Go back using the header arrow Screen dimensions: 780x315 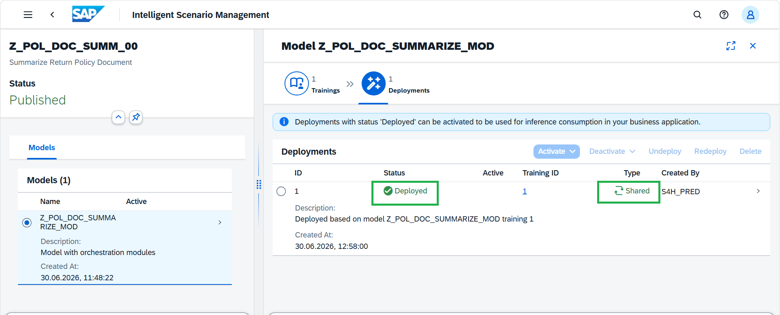click(x=52, y=15)
